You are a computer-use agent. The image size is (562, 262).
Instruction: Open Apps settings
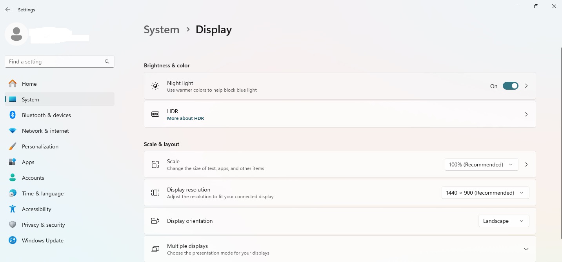60,162
